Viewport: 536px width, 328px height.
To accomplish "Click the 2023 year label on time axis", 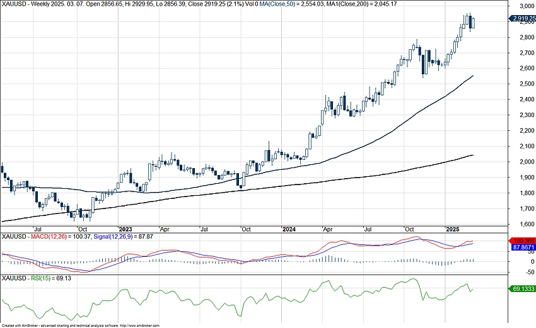I will tap(125, 229).
